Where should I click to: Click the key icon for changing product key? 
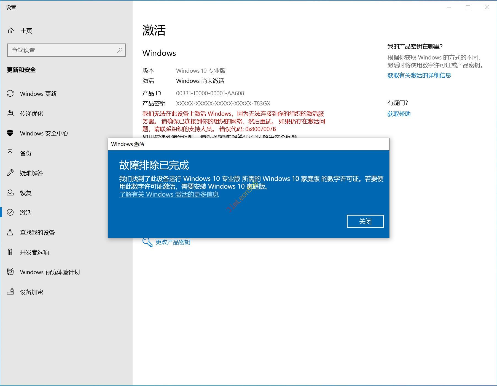(x=147, y=242)
